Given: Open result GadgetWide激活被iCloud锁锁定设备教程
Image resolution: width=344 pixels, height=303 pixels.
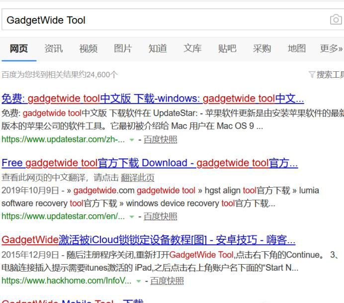Looking at the screenshot, I should coord(148,240).
